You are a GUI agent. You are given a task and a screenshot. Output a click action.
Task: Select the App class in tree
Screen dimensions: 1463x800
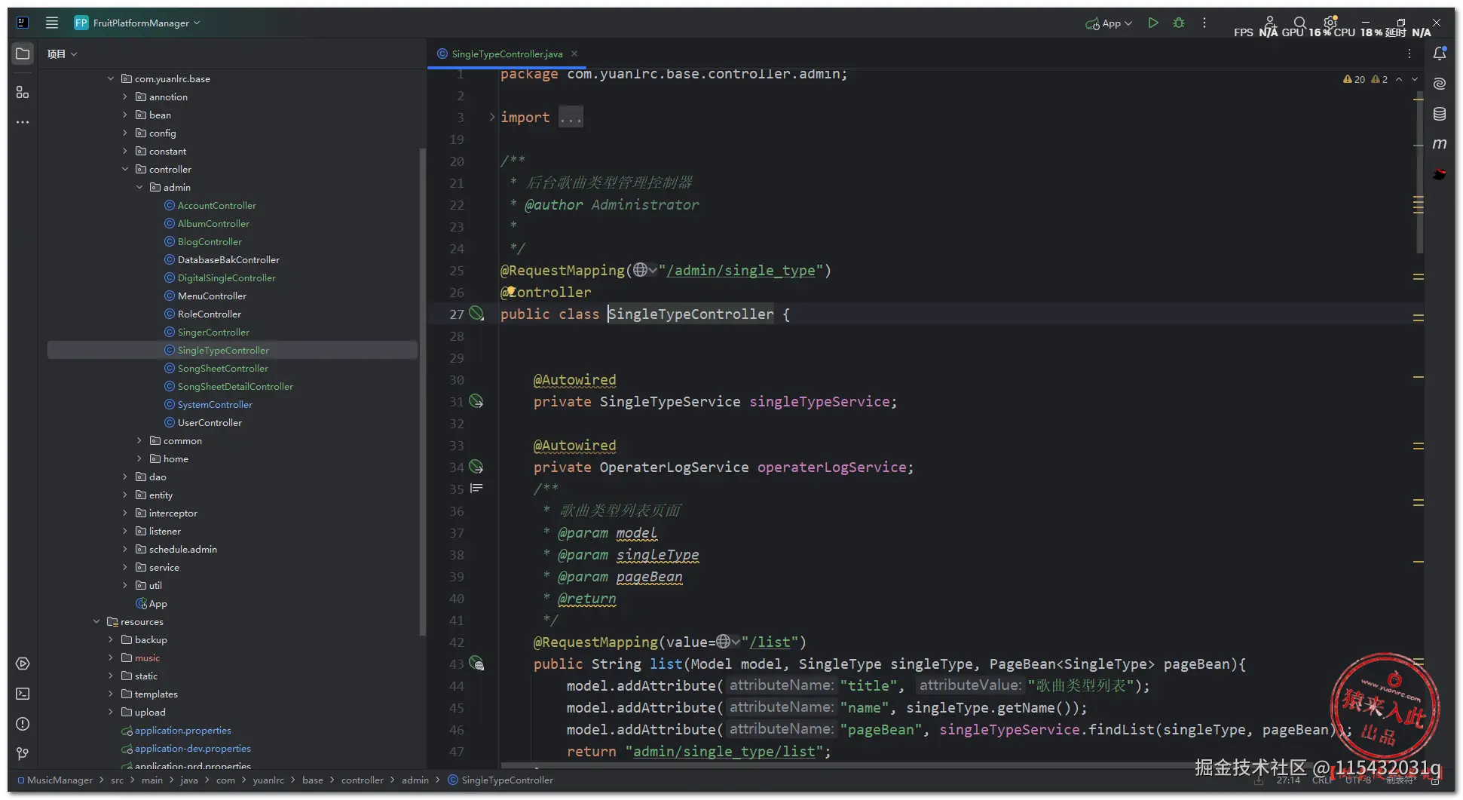158,603
